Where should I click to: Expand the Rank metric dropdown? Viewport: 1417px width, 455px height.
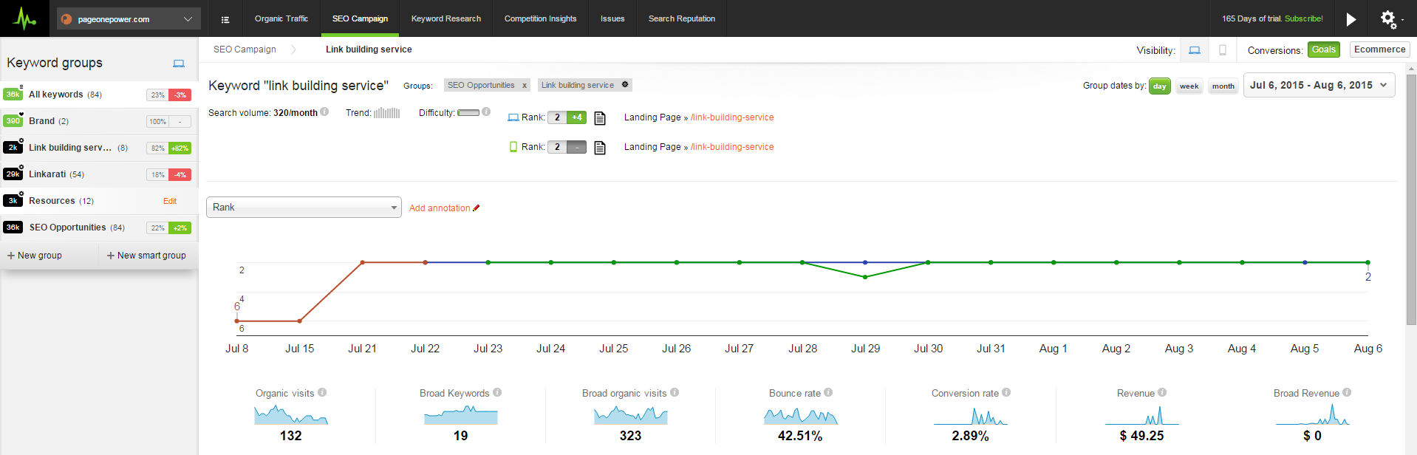click(304, 208)
